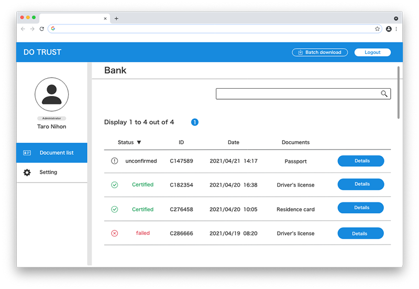
Task: Click the green Certified checkmark for C182354
Action: point(115,185)
